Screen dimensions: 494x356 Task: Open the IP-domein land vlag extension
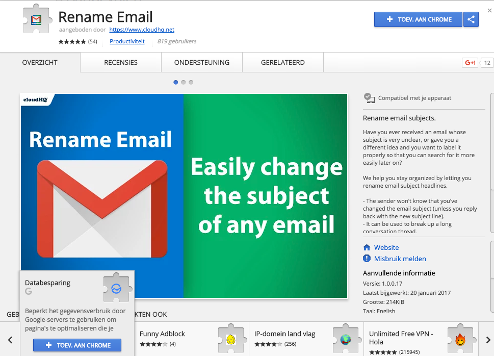(285, 334)
